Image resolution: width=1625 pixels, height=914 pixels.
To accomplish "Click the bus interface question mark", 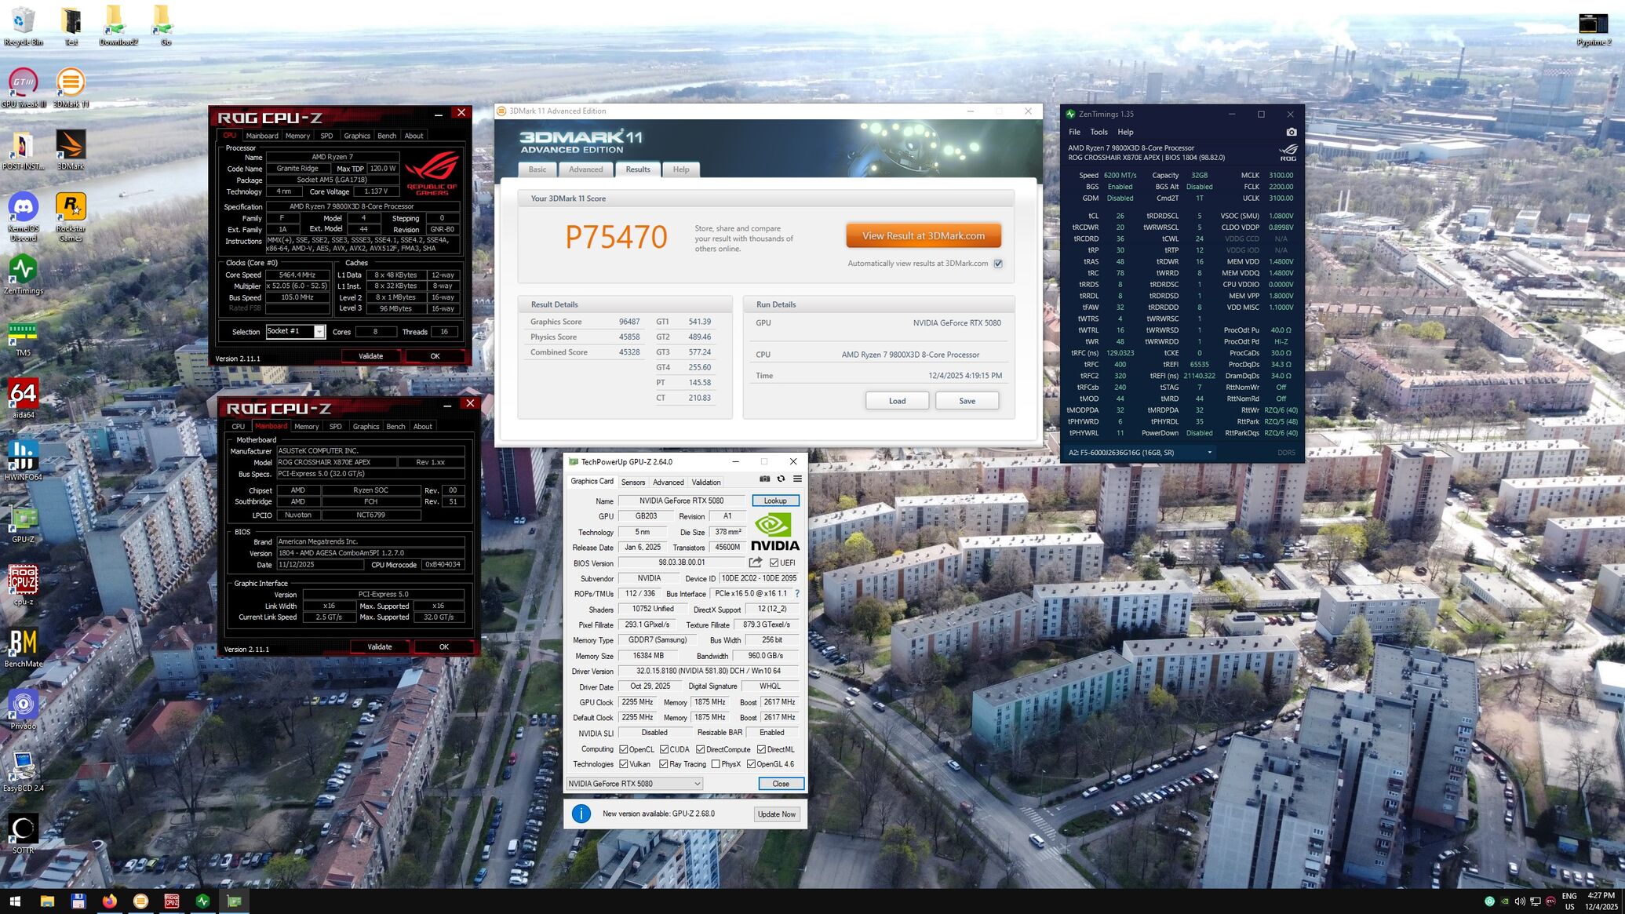I will click(797, 594).
